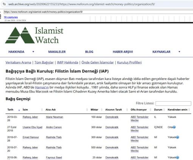The image size is (193, 160).
Task: Open info icon in Emad Sarsour row
Action: [177, 137]
